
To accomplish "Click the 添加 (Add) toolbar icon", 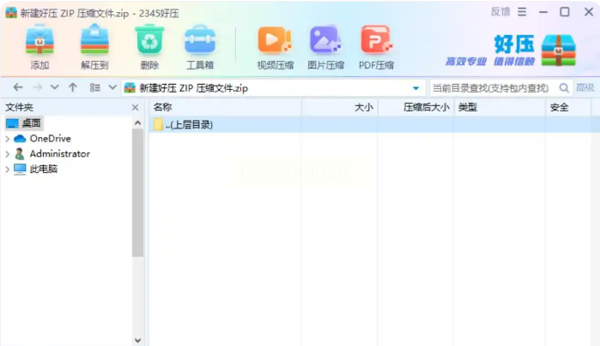I will click(39, 46).
